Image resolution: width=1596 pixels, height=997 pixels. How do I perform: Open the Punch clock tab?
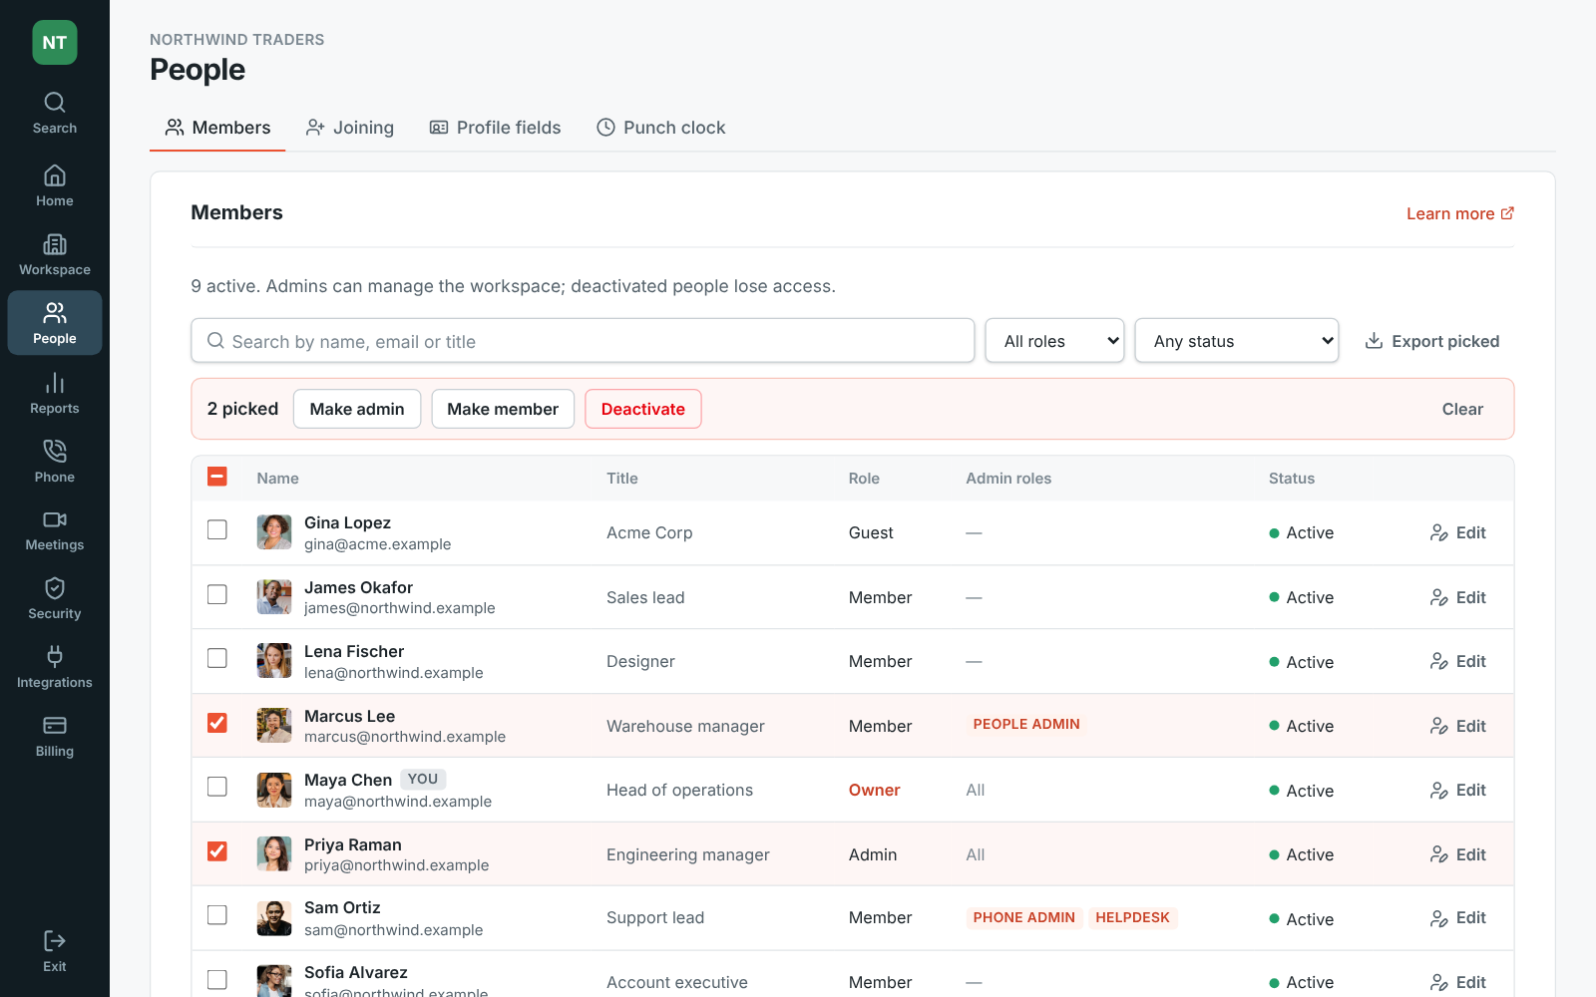pos(661,128)
